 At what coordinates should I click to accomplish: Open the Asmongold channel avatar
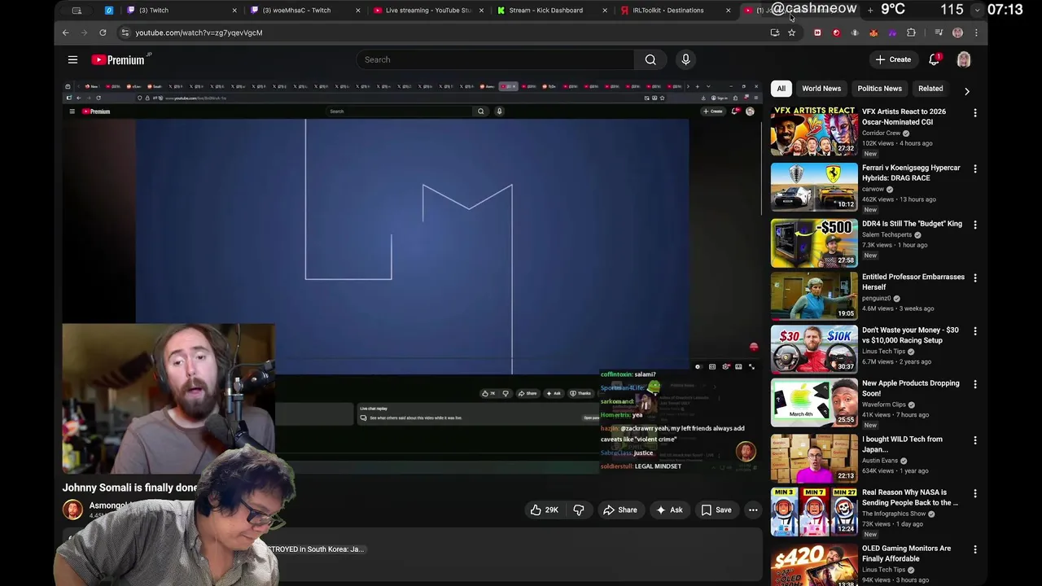(x=72, y=509)
